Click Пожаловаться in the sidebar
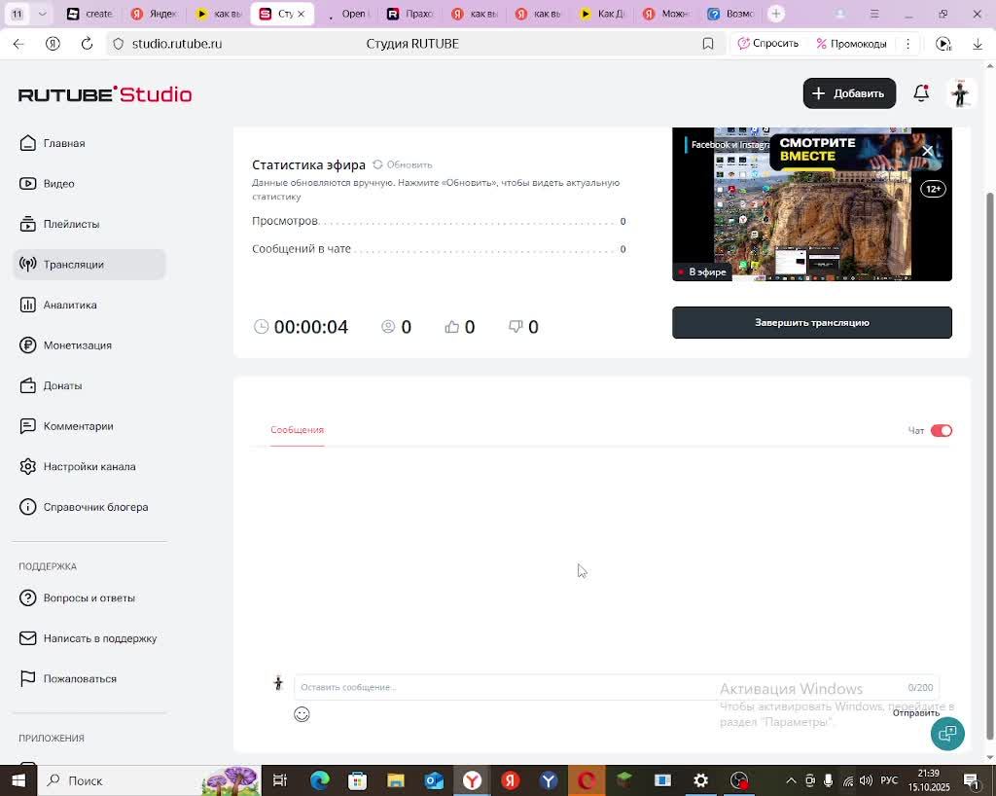This screenshot has width=996, height=796. [67, 678]
